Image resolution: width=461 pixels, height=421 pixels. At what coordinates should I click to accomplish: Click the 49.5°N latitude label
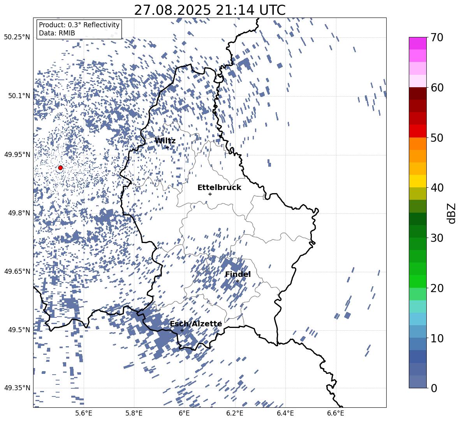19,330
